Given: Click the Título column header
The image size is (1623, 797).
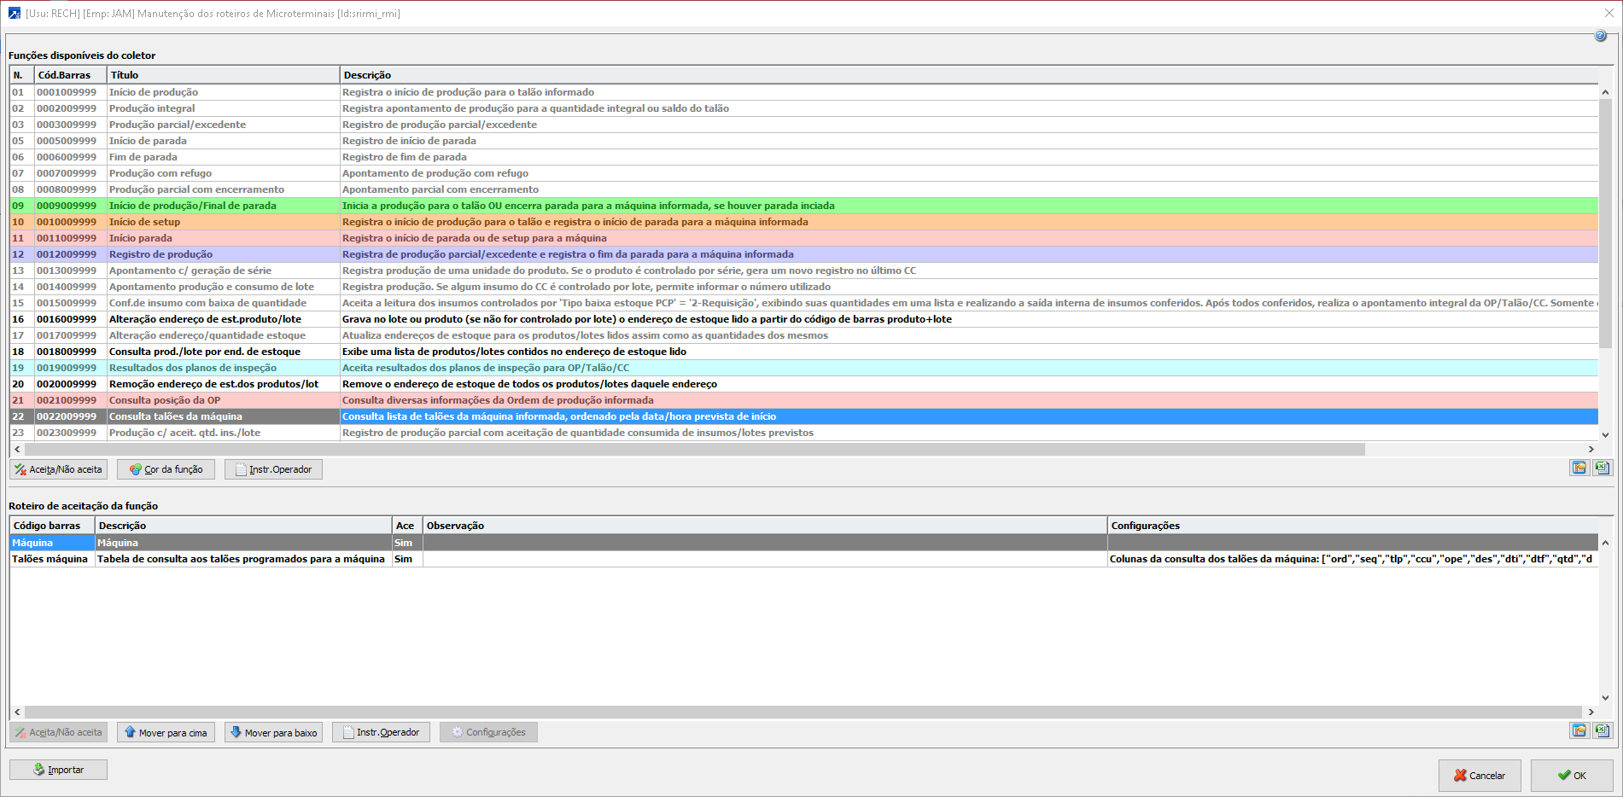Looking at the screenshot, I should pyautogui.click(x=224, y=75).
